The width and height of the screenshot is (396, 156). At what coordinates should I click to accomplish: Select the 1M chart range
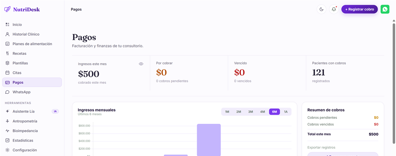tap(227, 112)
